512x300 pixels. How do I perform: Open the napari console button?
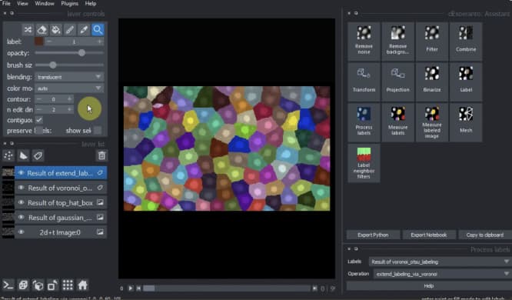8,285
